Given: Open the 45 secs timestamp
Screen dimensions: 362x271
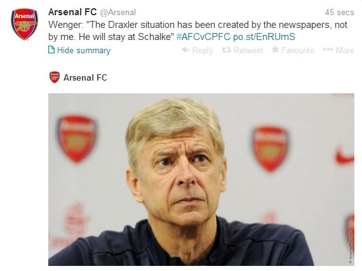Looking at the screenshot, I should coord(339,13).
